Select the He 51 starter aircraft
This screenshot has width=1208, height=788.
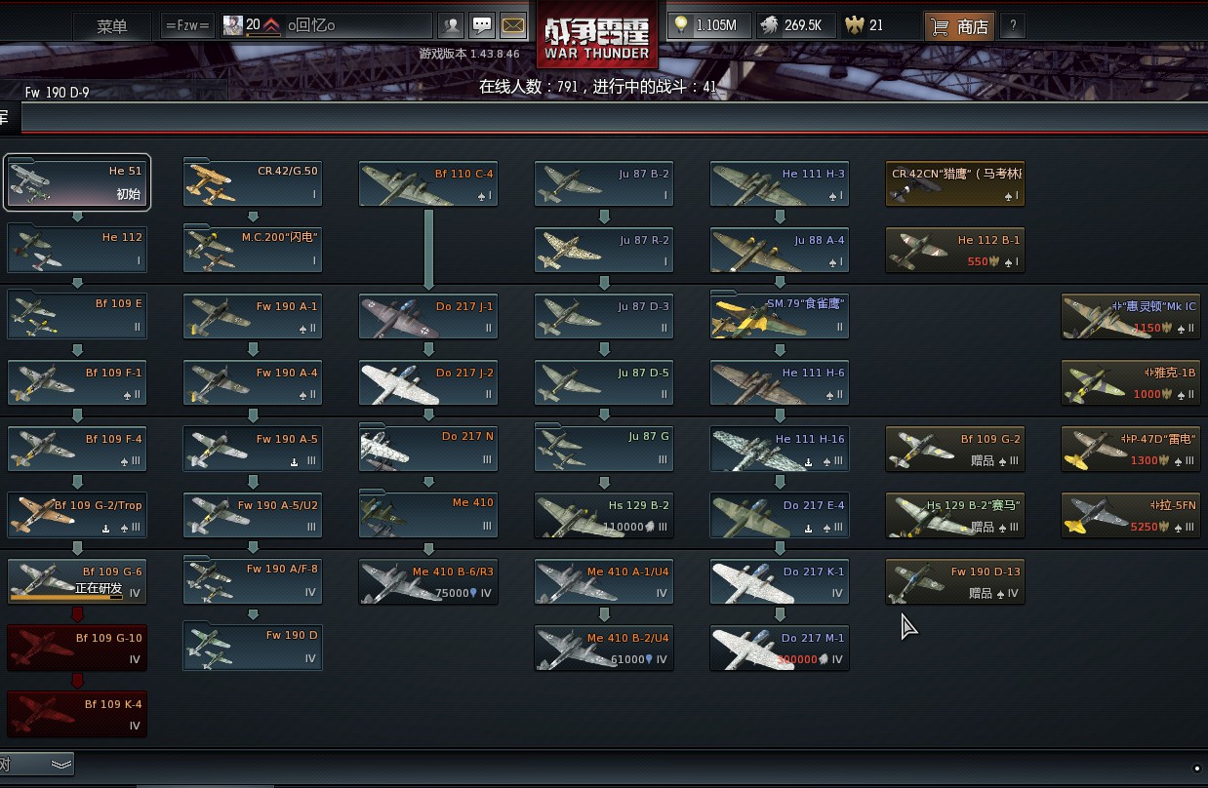click(77, 182)
